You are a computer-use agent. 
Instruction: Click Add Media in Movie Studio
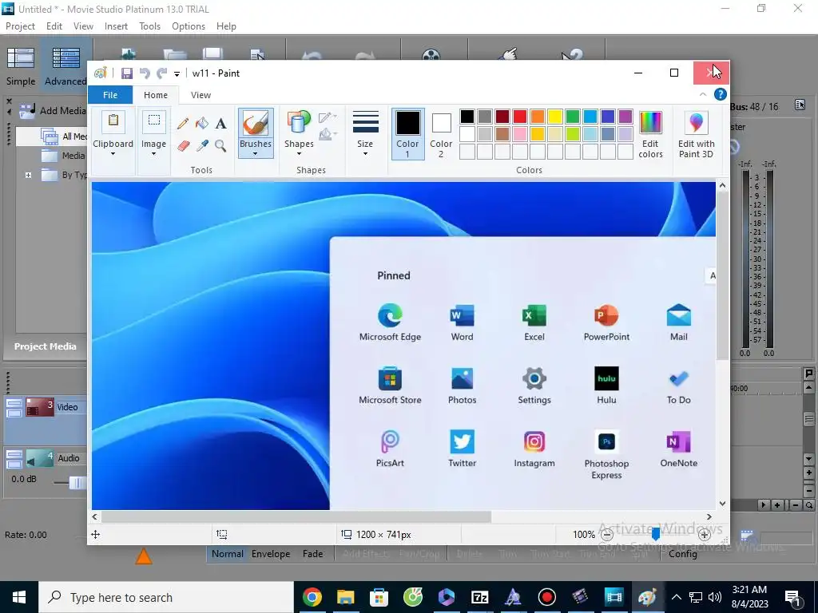pyautogui.click(x=52, y=110)
